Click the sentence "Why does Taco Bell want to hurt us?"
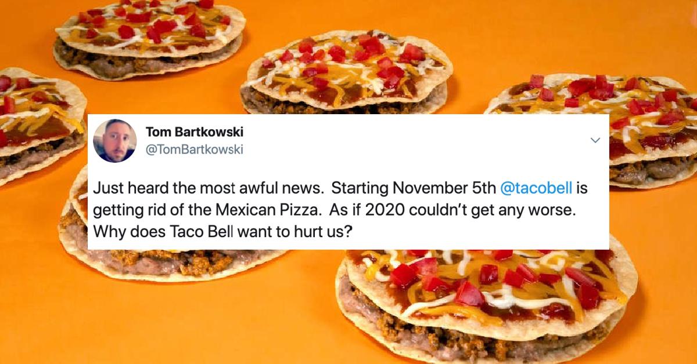 222,228
